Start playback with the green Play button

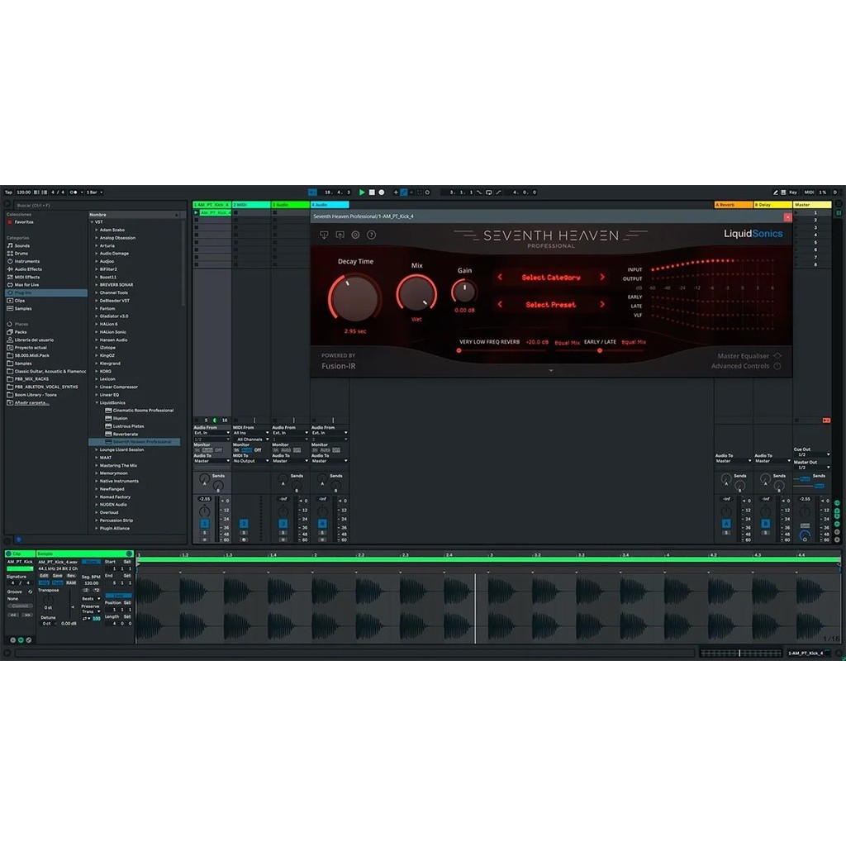tap(362, 192)
